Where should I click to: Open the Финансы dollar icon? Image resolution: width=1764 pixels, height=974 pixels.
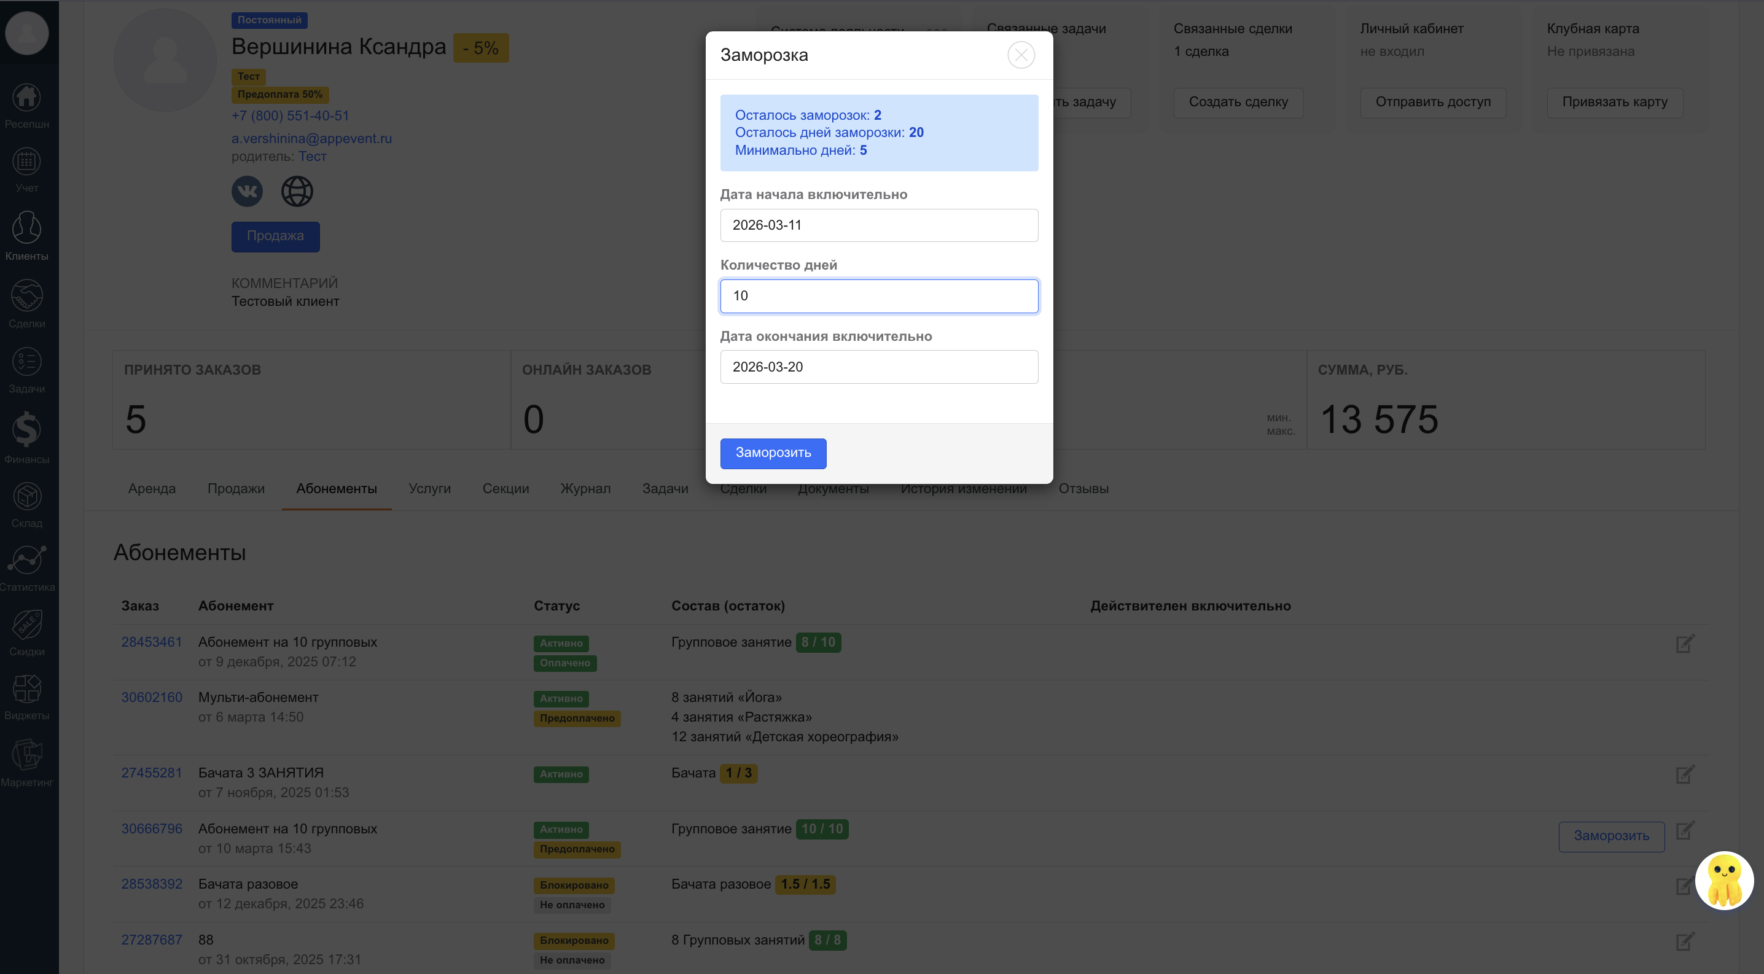[26, 430]
